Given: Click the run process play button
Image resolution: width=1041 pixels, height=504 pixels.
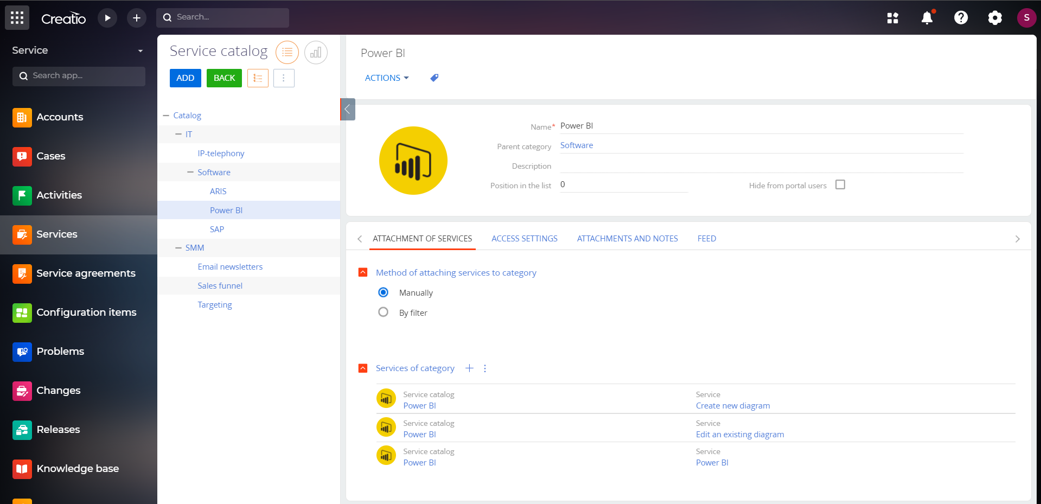Looking at the screenshot, I should point(107,18).
